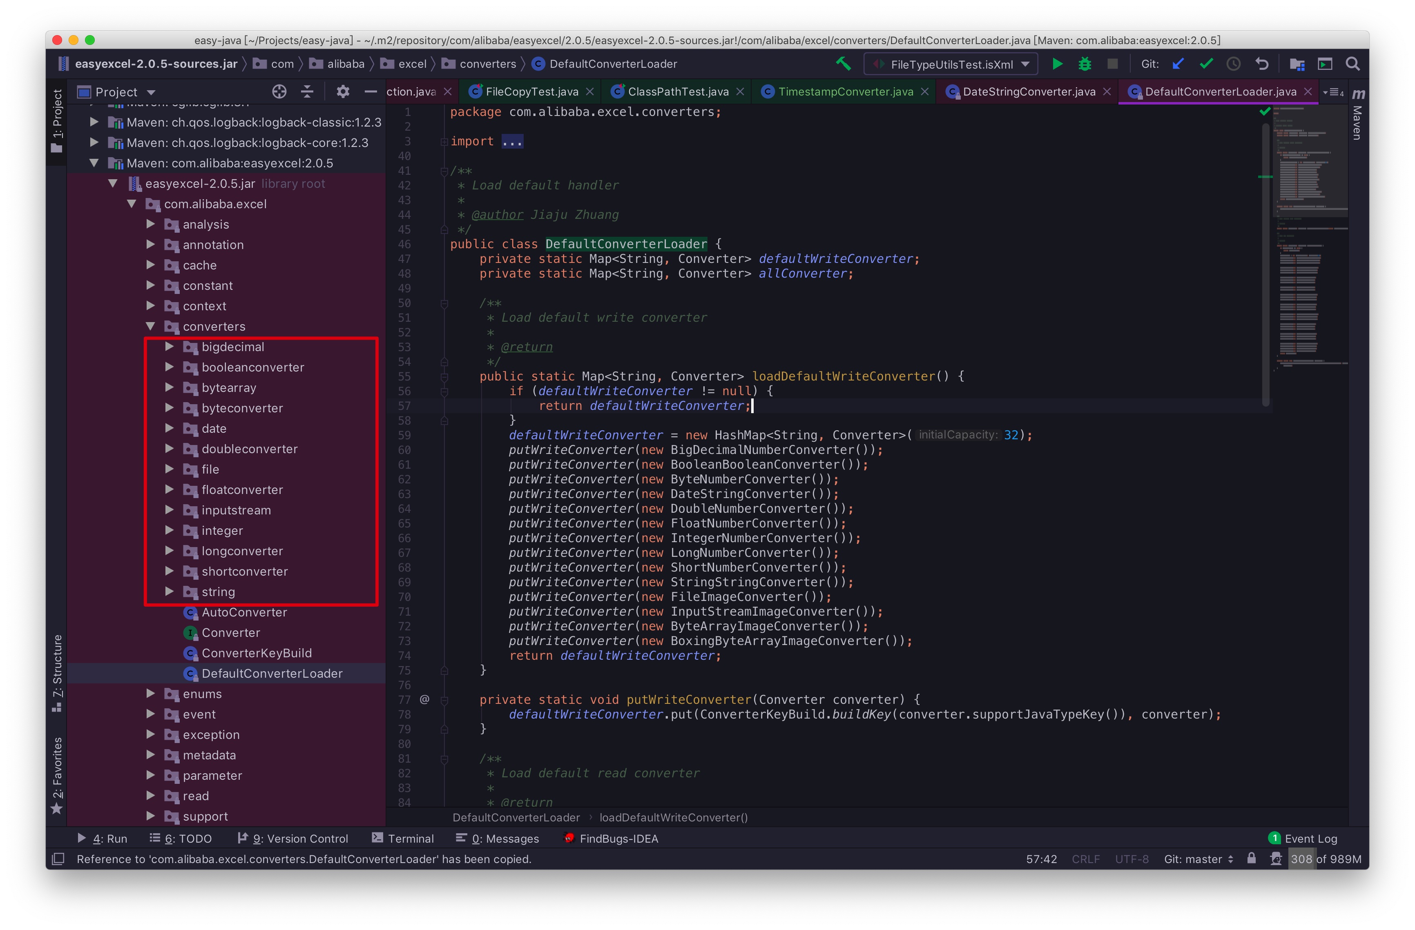This screenshot has height=930, width=1415.
Task: Click Git commit checkmark icon
Action: coord(1206,64)
